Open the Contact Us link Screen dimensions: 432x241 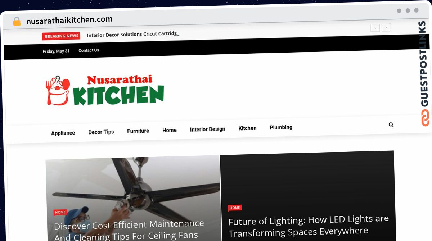pos(89,50)
